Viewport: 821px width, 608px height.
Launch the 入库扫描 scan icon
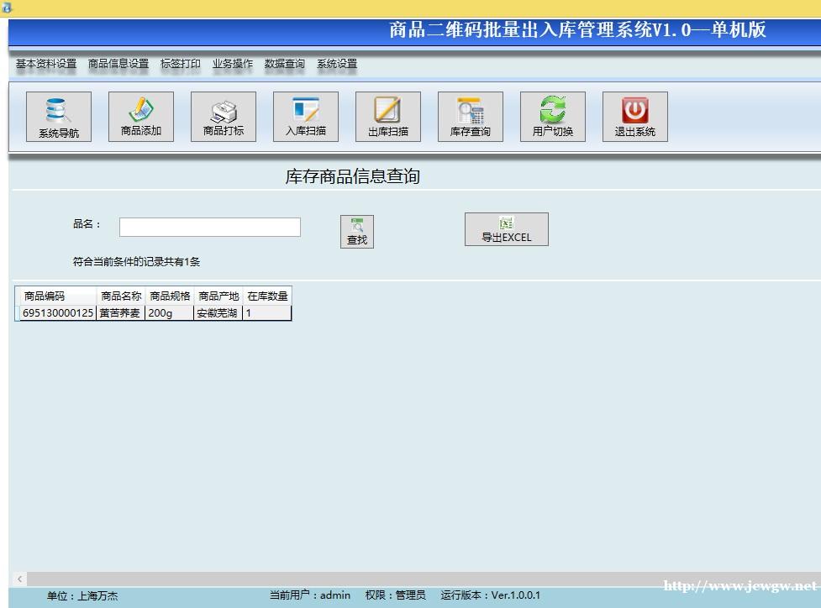tap(306, 117)
